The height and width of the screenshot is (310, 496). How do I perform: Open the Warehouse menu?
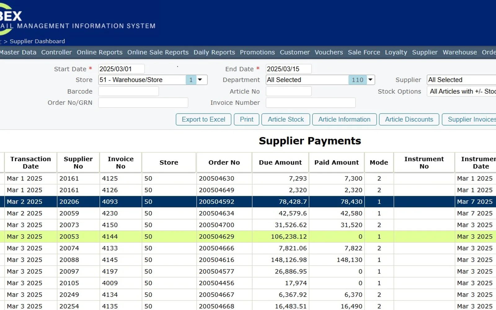tap(460, 52)
